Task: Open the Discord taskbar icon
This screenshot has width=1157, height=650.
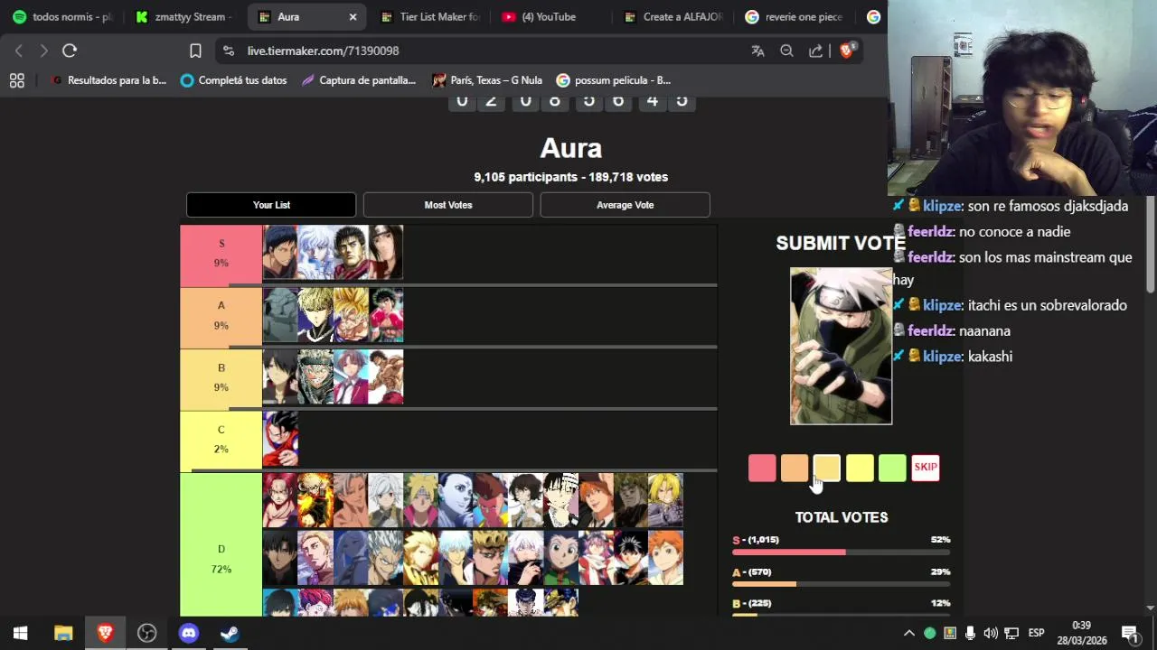Action: click(188, 633)
